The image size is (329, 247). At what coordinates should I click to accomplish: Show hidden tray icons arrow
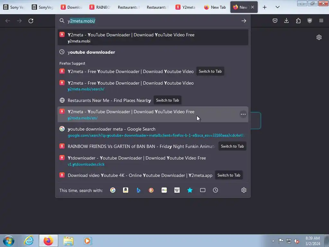[x=273, y=241]
